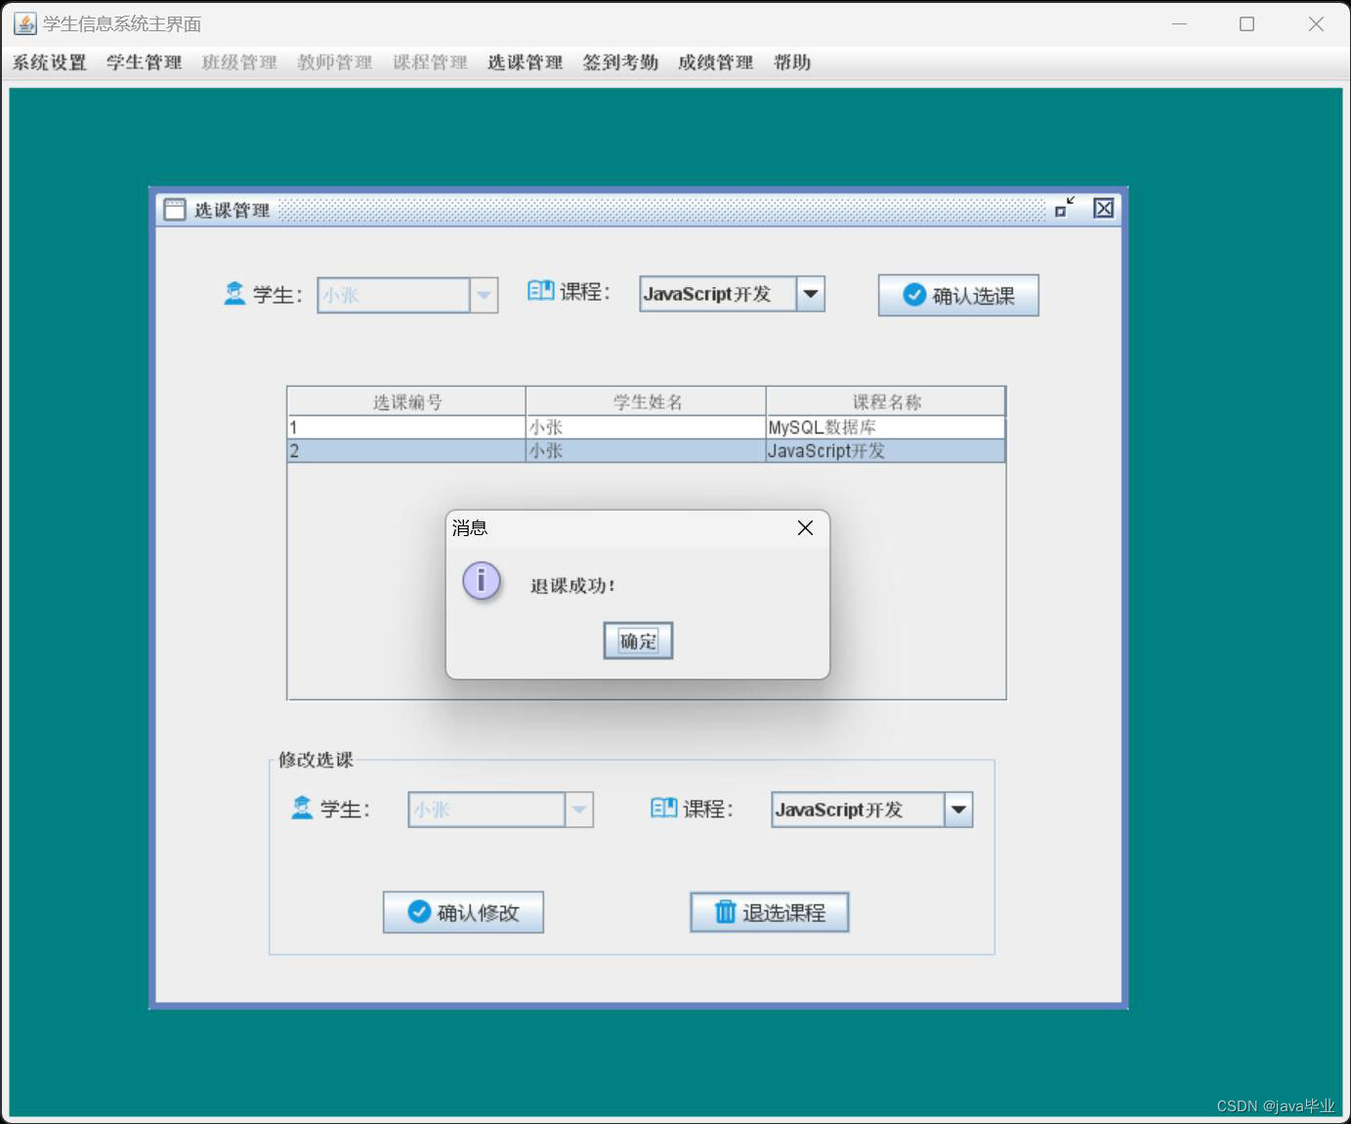Open the 成绩管理 menu
The image size is (1351, 1124).
pyautogui.click(x=716, y=62)
